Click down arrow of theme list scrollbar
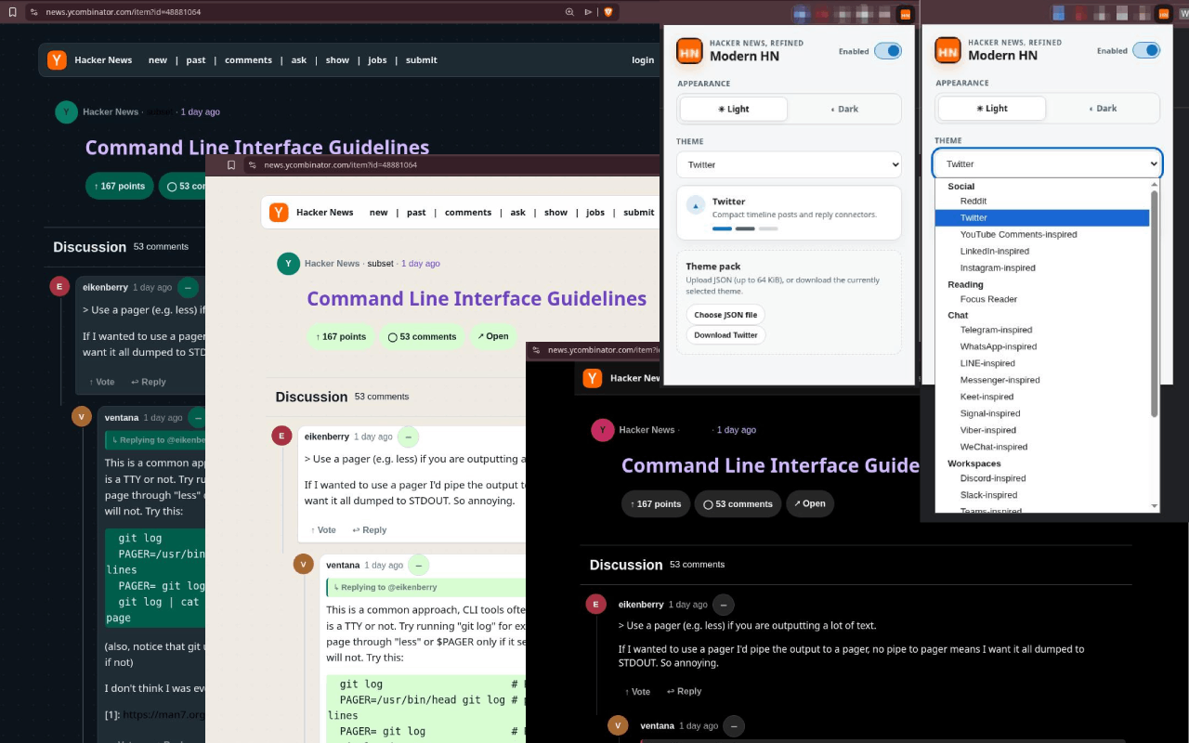This screenshot has width=1189, height=743. (x=1155, y=506)
